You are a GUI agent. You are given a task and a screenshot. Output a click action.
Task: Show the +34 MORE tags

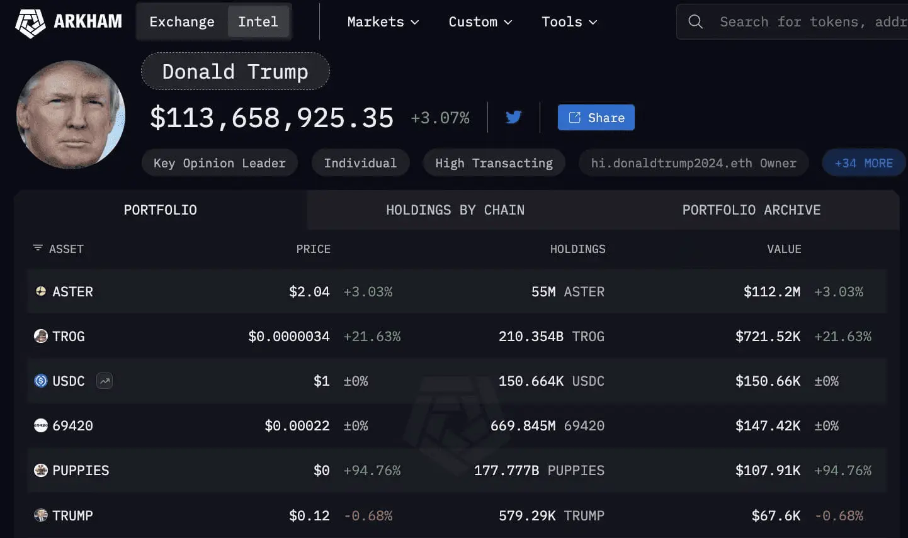coord(863,163)
